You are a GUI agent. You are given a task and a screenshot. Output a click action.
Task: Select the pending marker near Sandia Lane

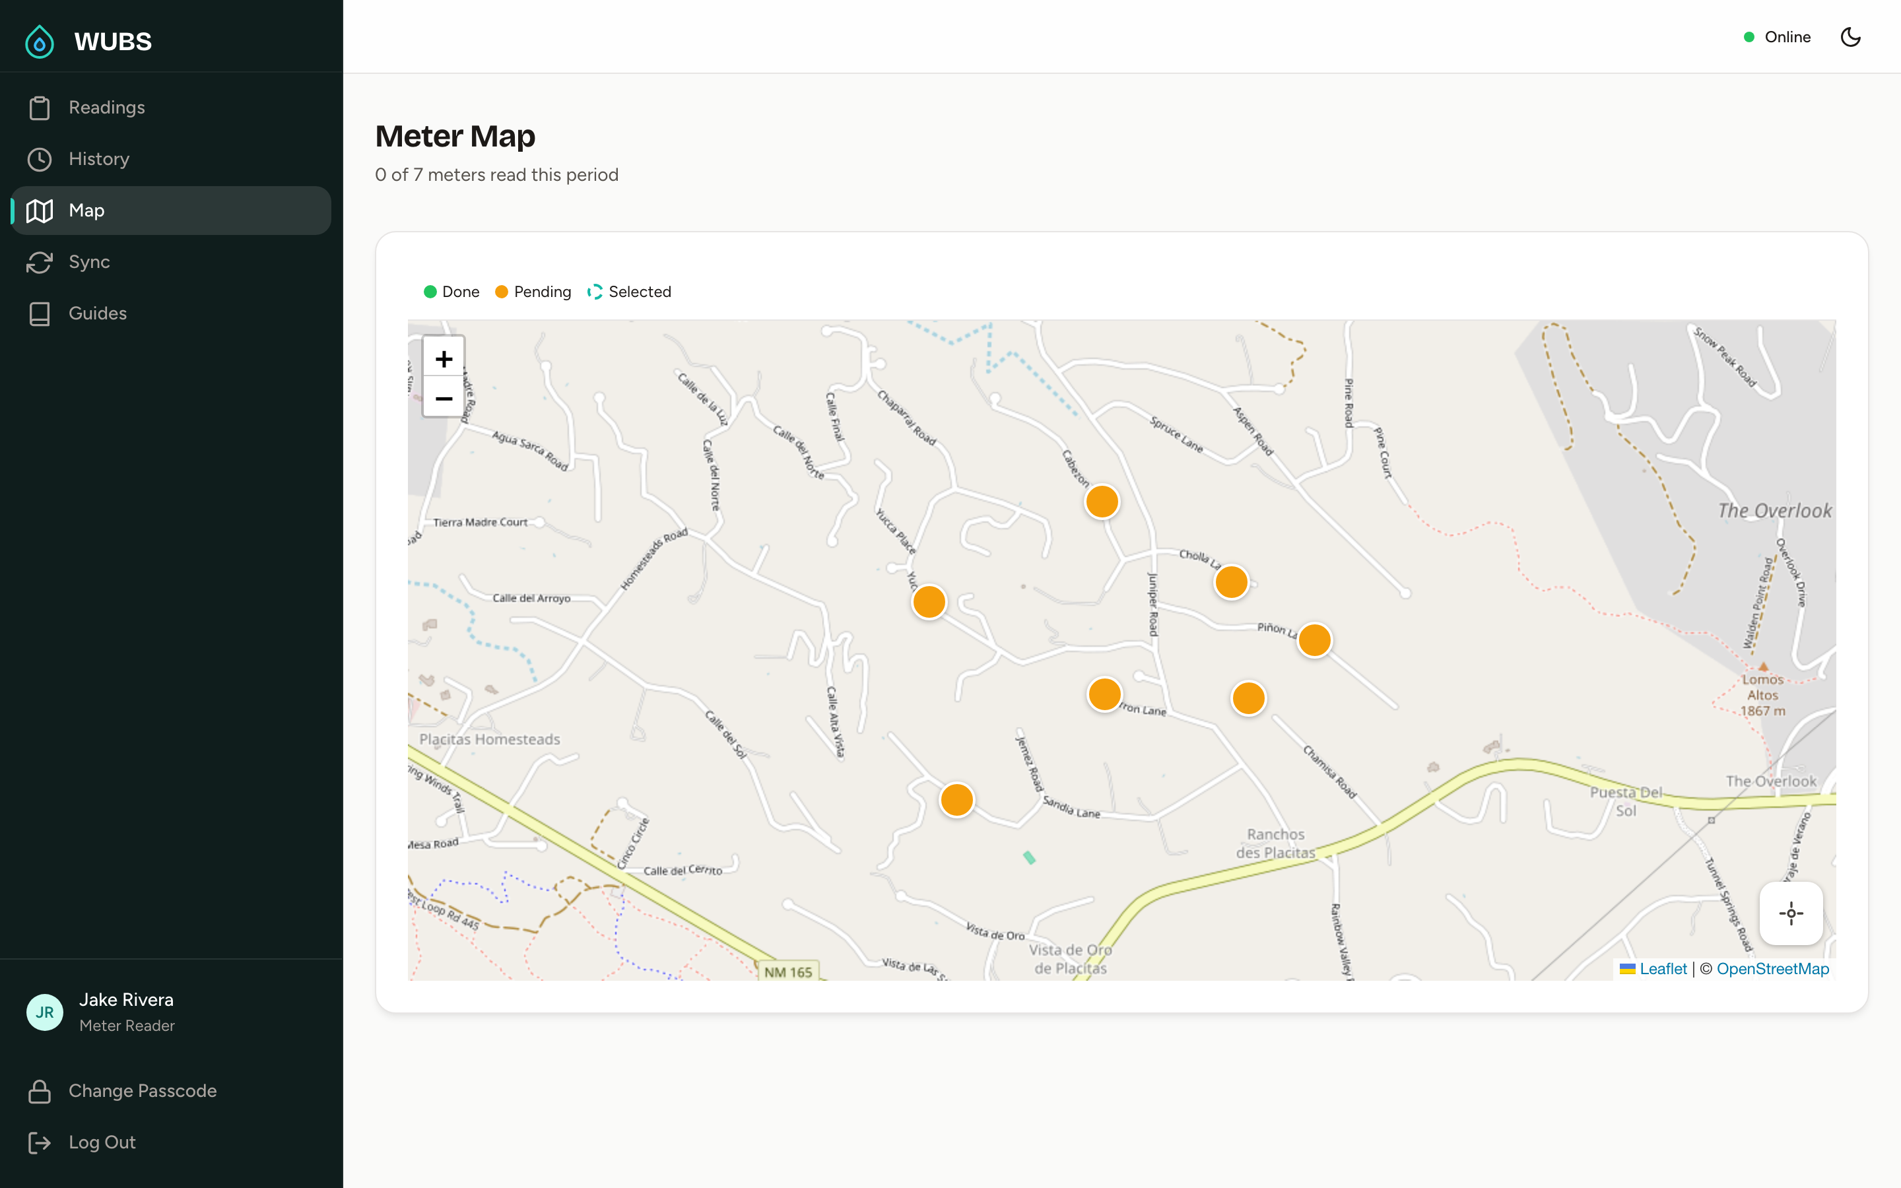(x=957, y=799)
